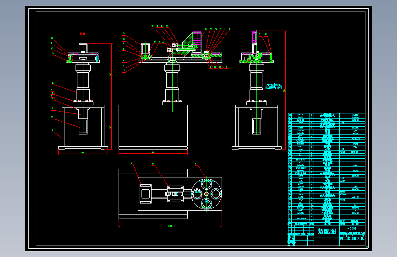Select balloon number 1 in the B-B view
This screenshot has width=397, height=257.
pyautogui.click(x=52, y=131)
